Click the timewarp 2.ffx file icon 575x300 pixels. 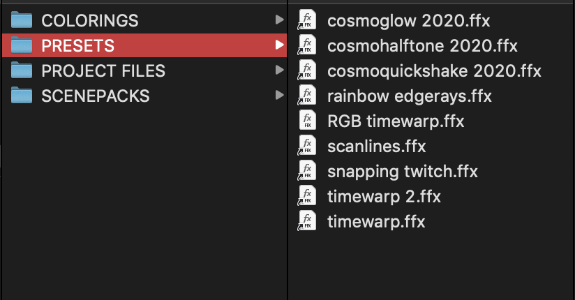(x=306, y=196)
